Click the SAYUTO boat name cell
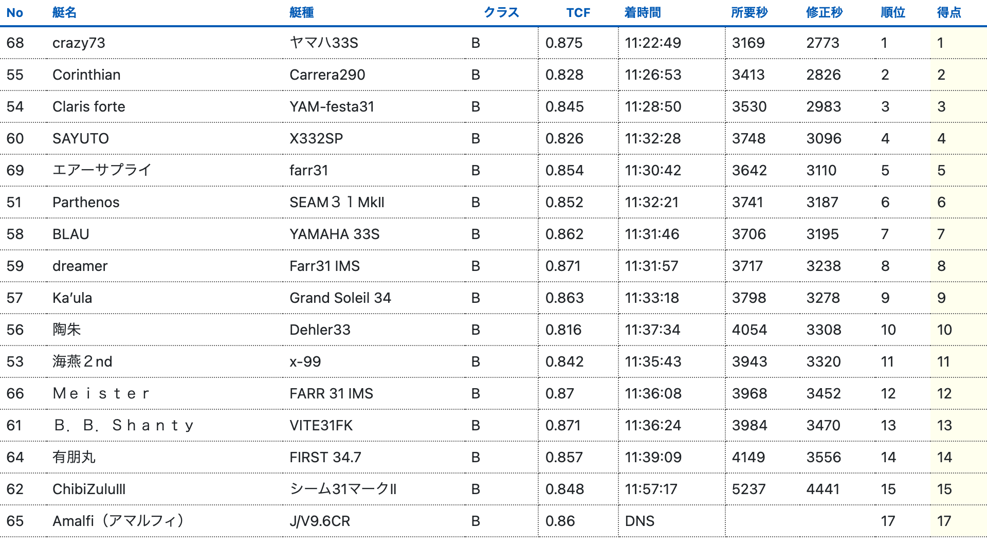The image size is (987, 545). tap(81, 138)
